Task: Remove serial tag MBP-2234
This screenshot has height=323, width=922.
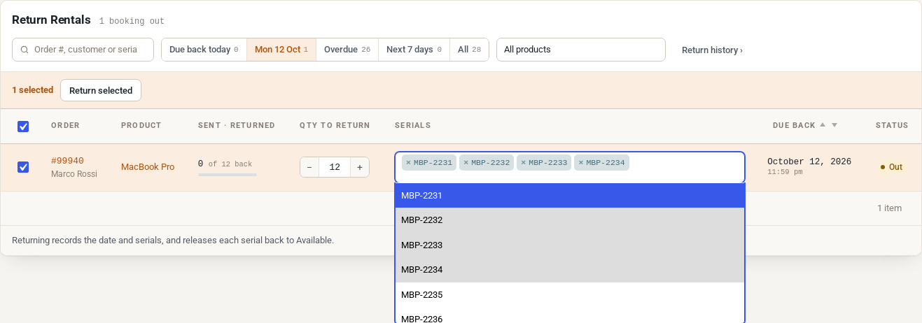Action: pos(580,163)
